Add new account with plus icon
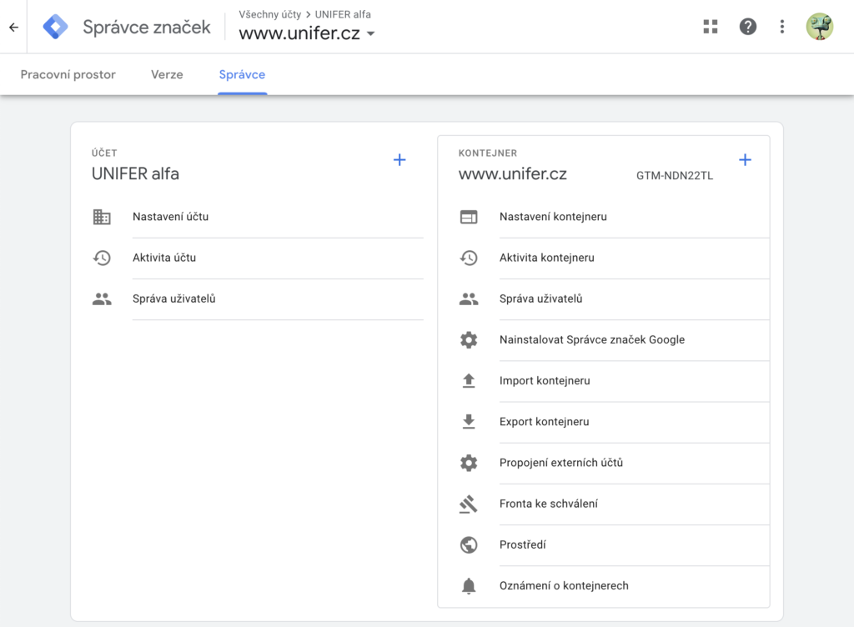Screen dimensions: 854x627 pyautogui.click(x=399, y=160)
